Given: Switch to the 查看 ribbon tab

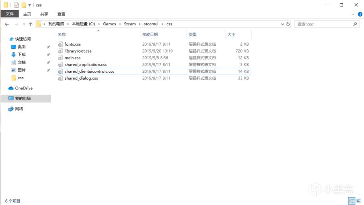Looking at the screenshot, I should tap(61, 14).
